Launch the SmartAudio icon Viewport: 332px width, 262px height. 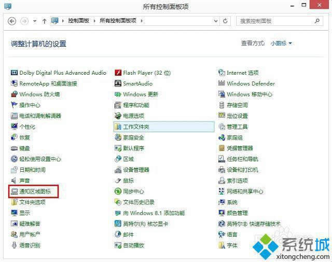118,84
